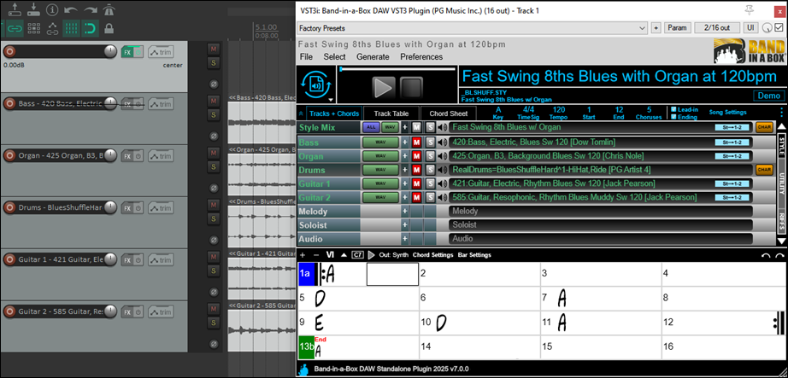
Task: Click trim envelope button on Organ track
Action: coord(161,156)
